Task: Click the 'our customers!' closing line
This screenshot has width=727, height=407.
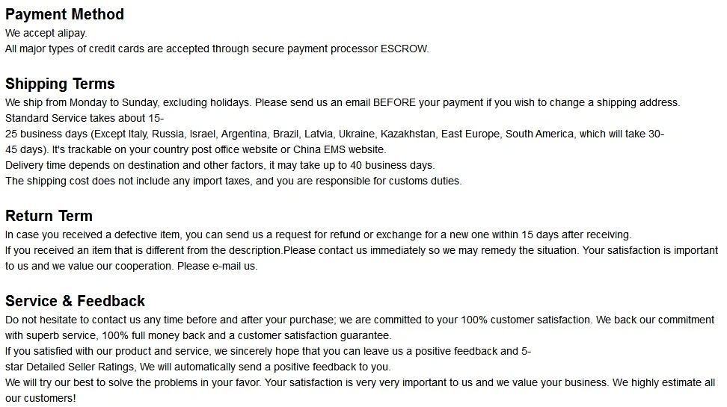Action: 40,398
